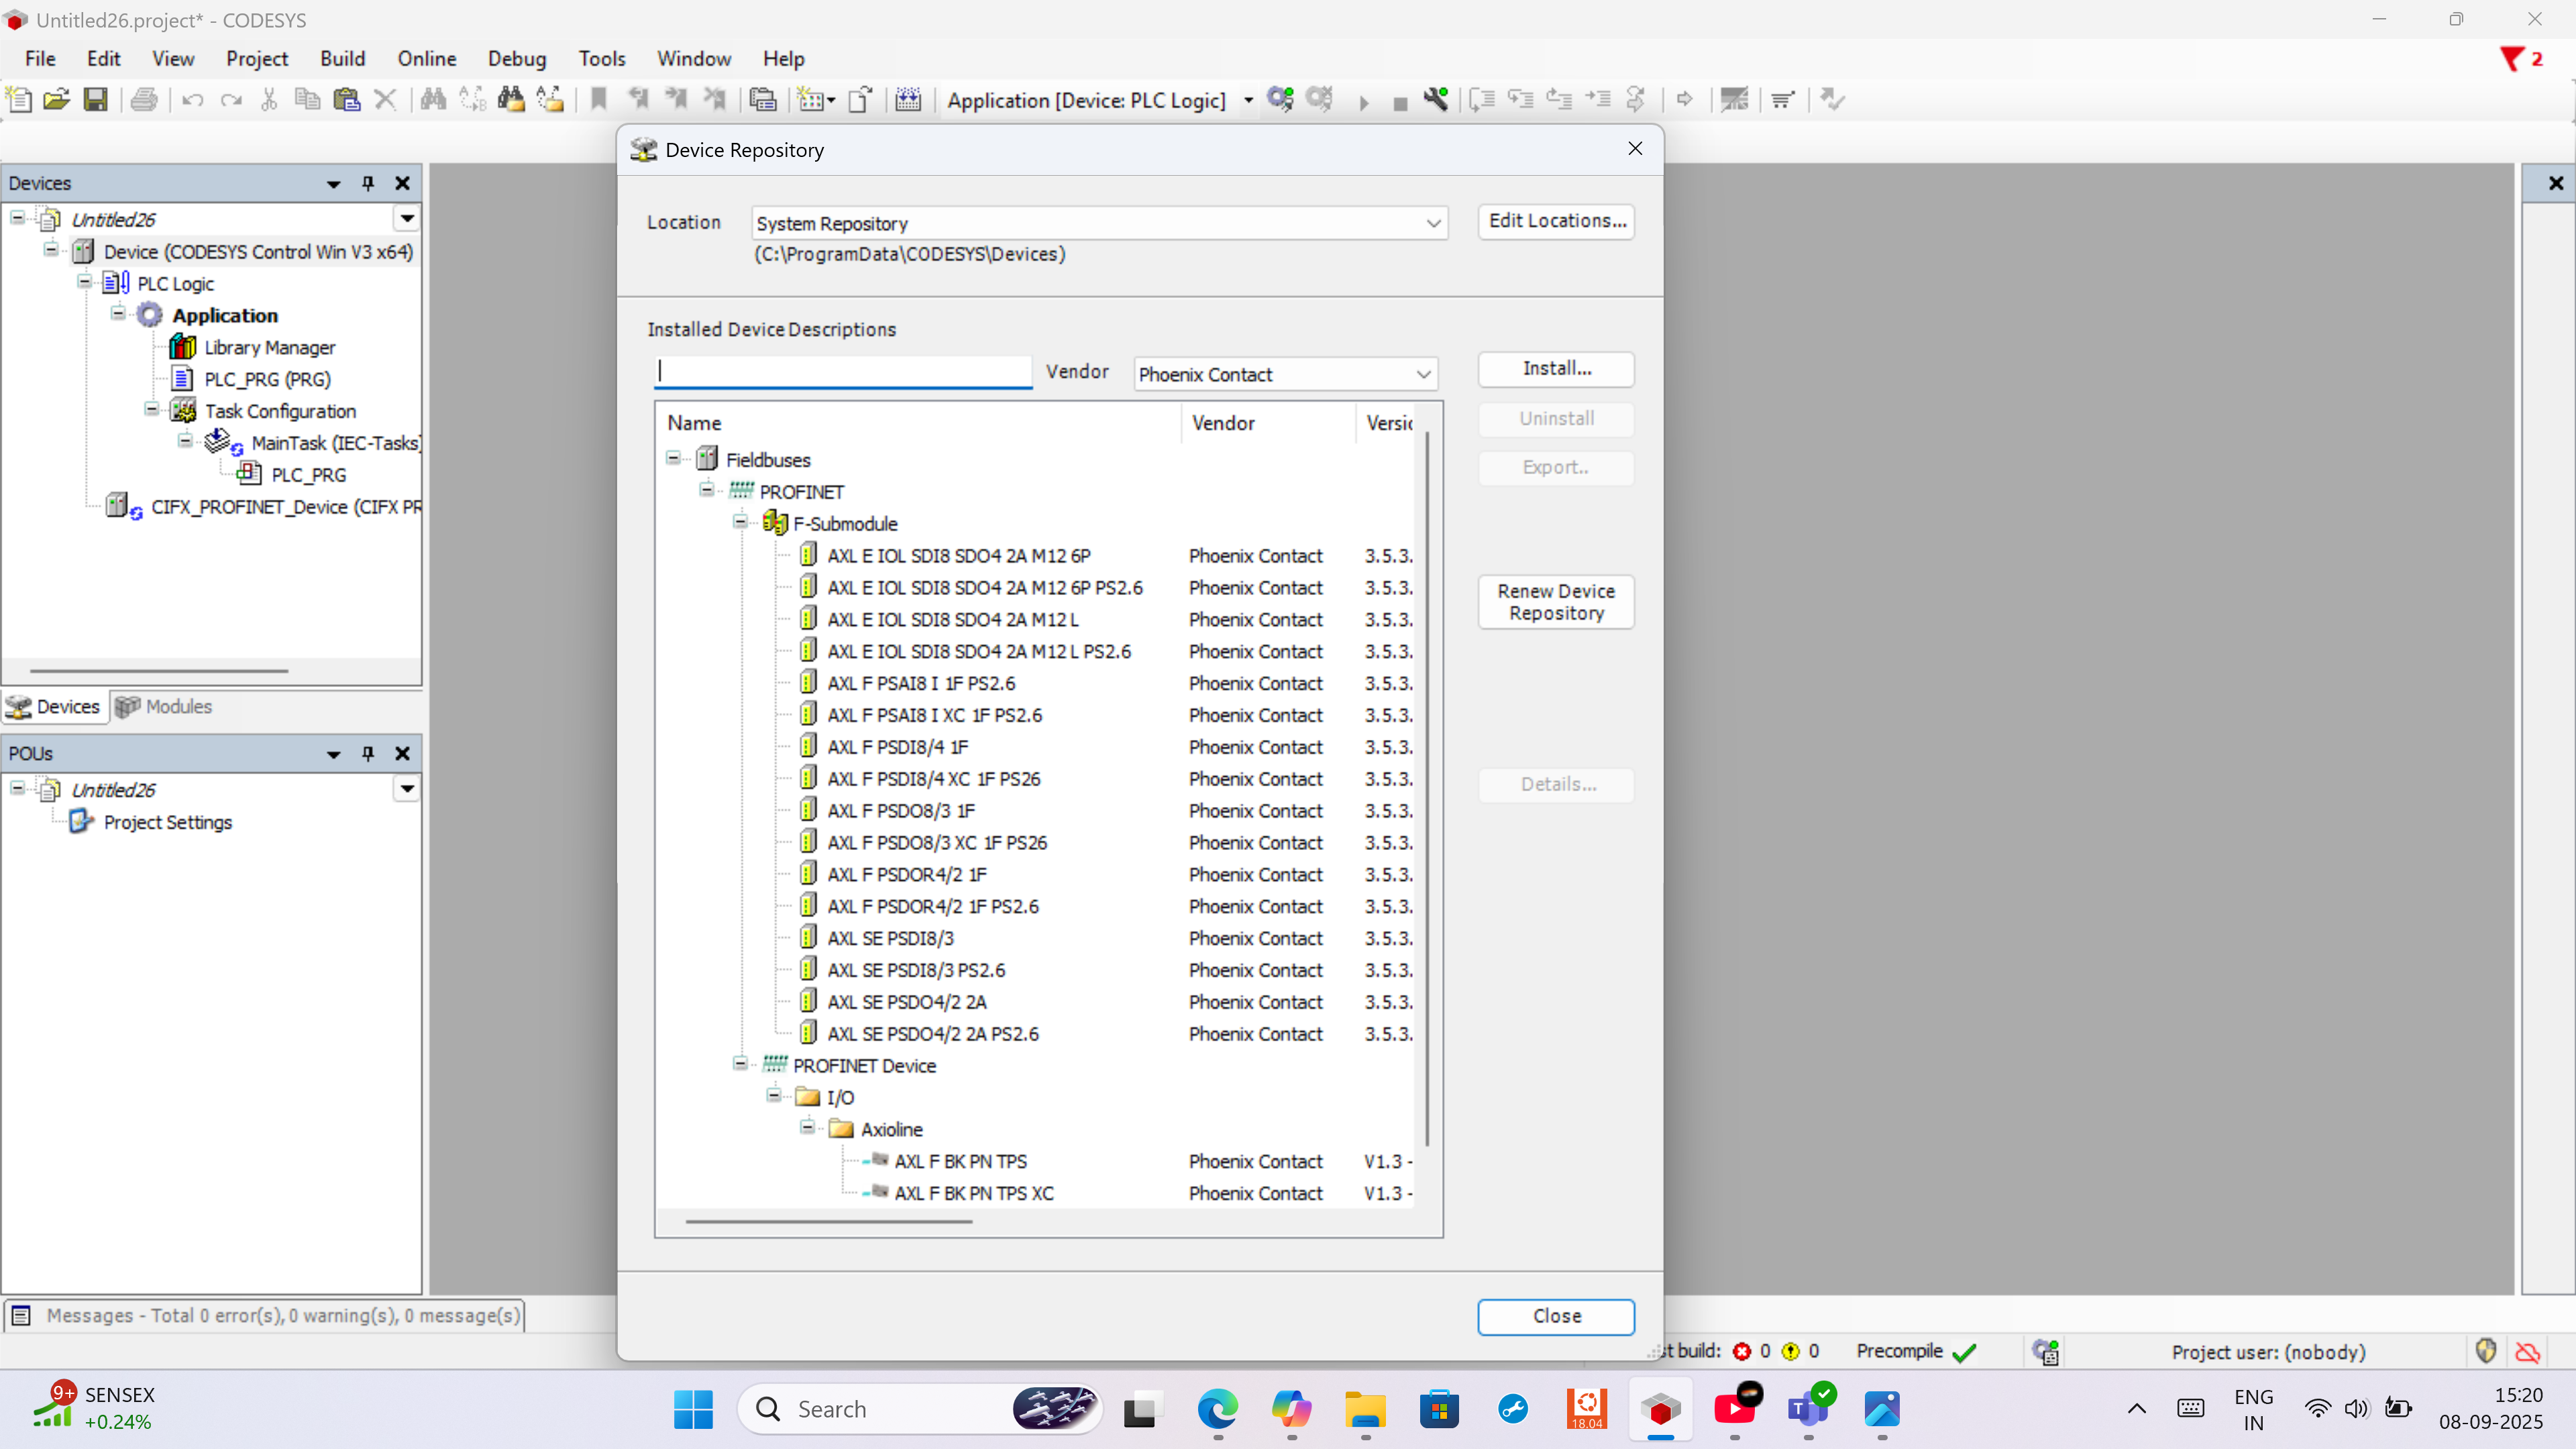2576x1449 pixels.
Task: Pin the Devices panel
Action: (x=368, y=183)
